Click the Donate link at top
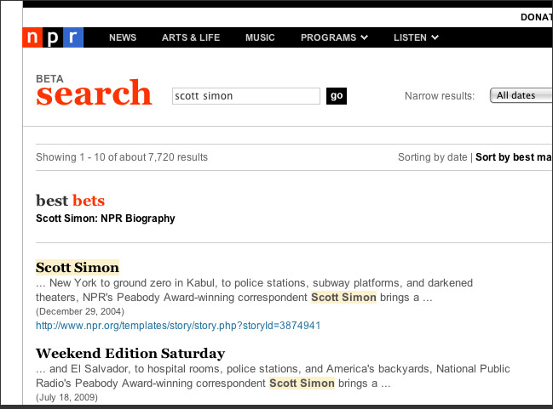This screenshot has height=409, width=553. [537, 17]
